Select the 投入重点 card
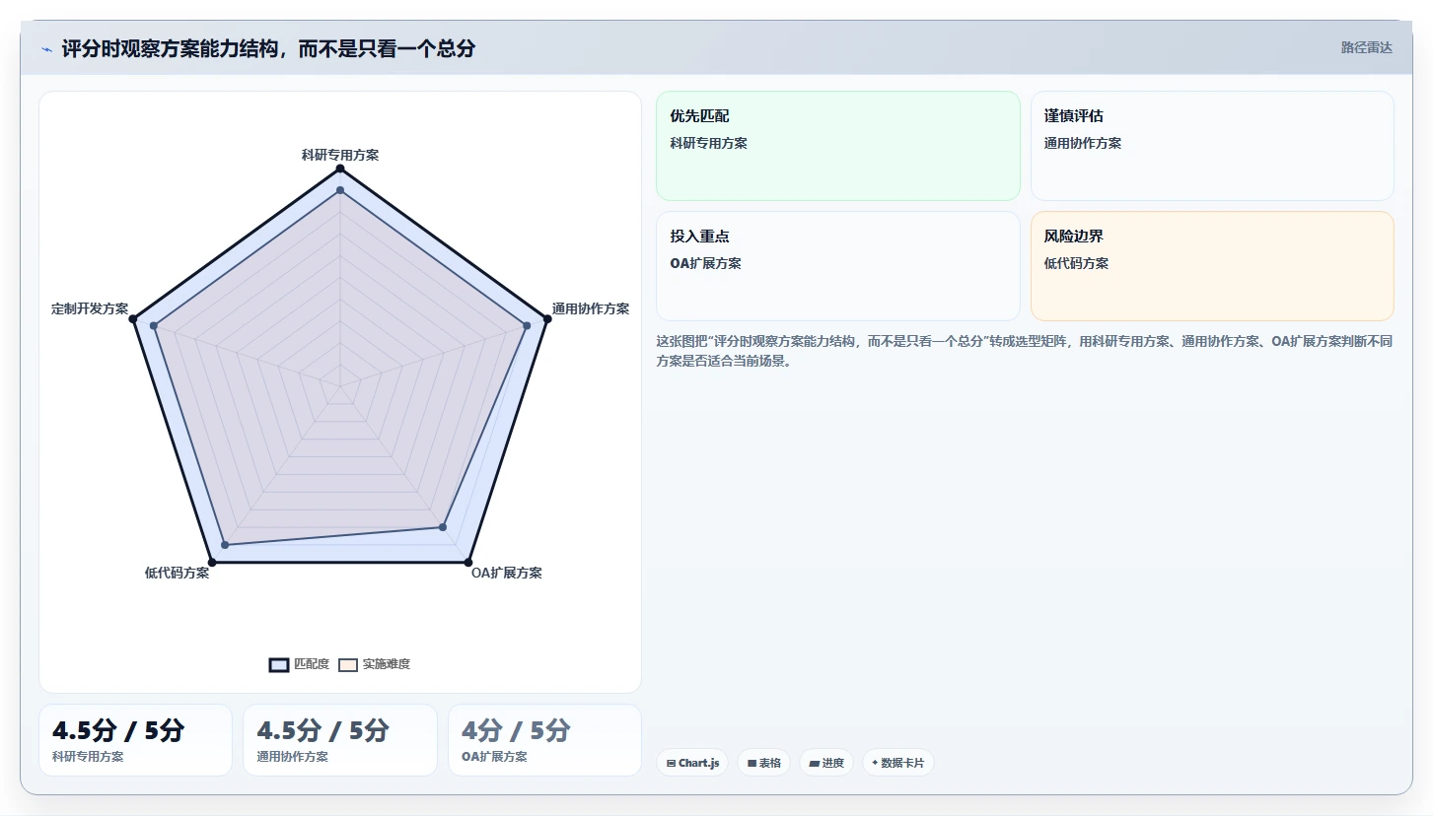Viewport: 1433px width, 816px height. coord(837,266)
